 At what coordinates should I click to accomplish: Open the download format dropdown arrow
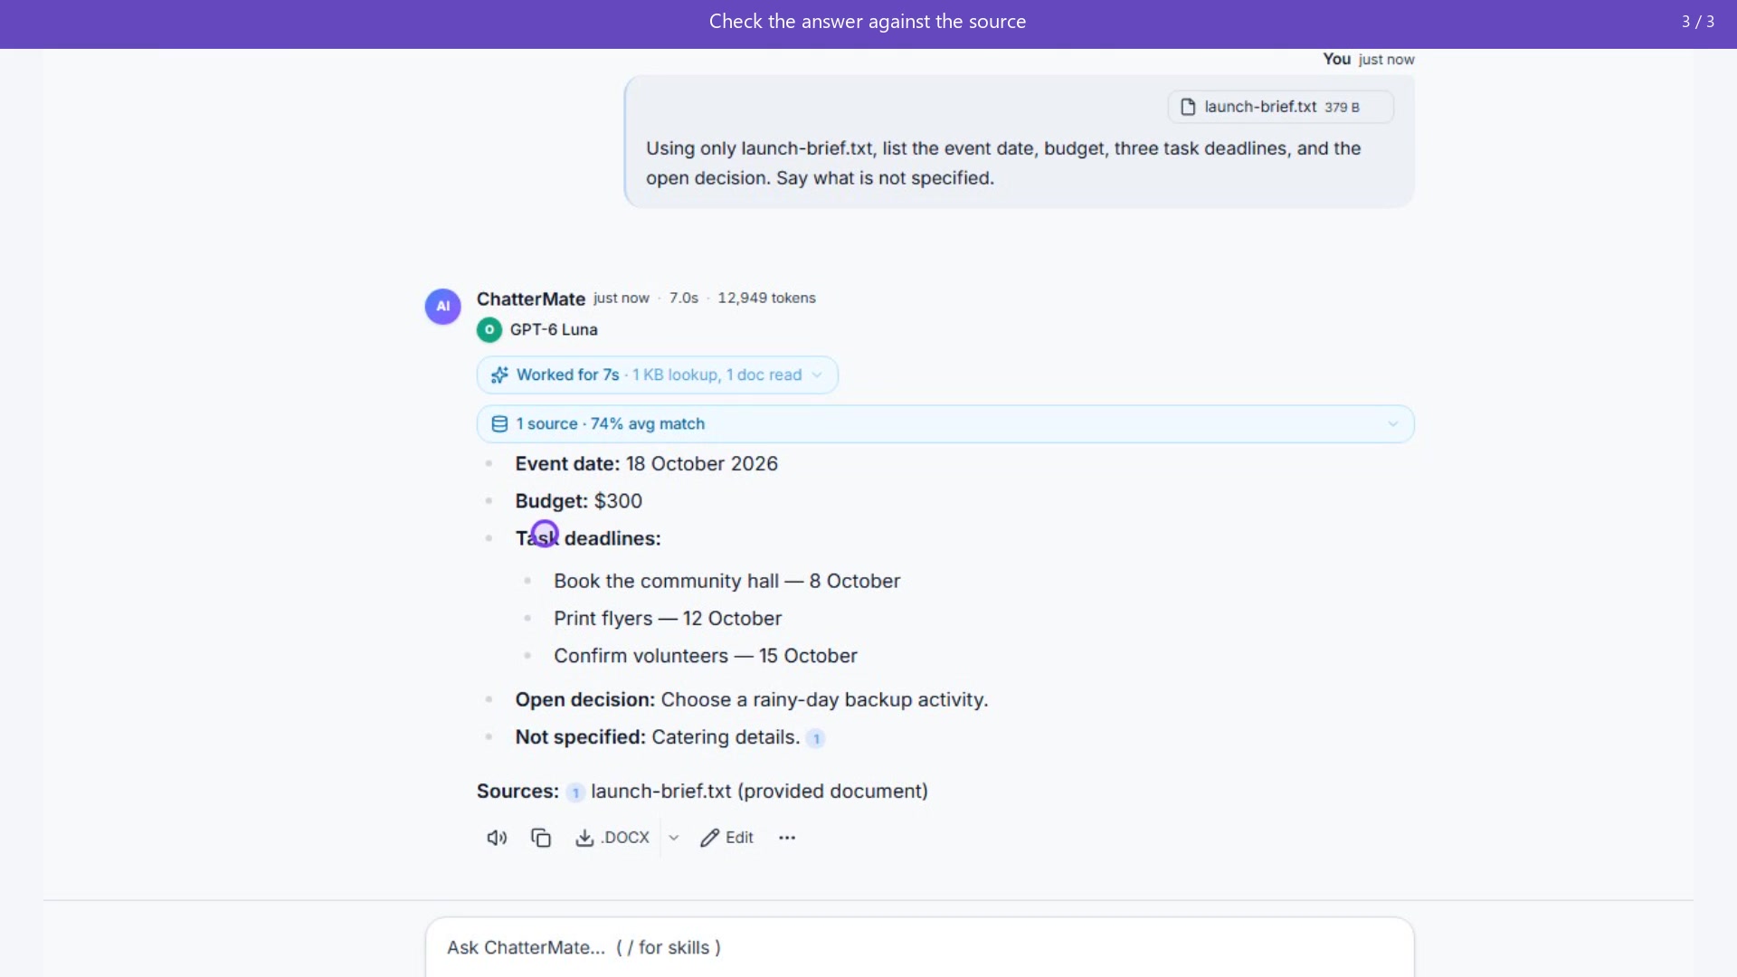pyautogui.click(x=674, y=838)
